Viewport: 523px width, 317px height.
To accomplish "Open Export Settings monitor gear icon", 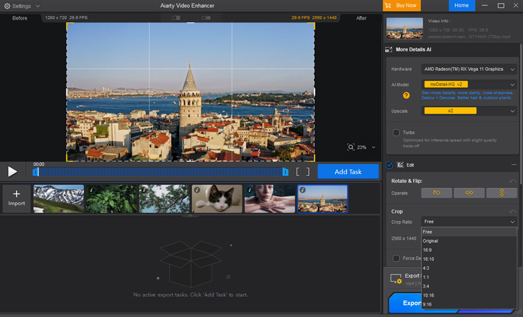I will pyautogui.click(x=396, y=279).
